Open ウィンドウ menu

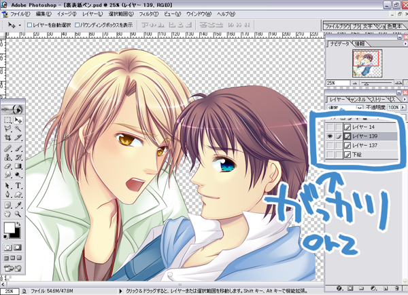click(199, 14)
